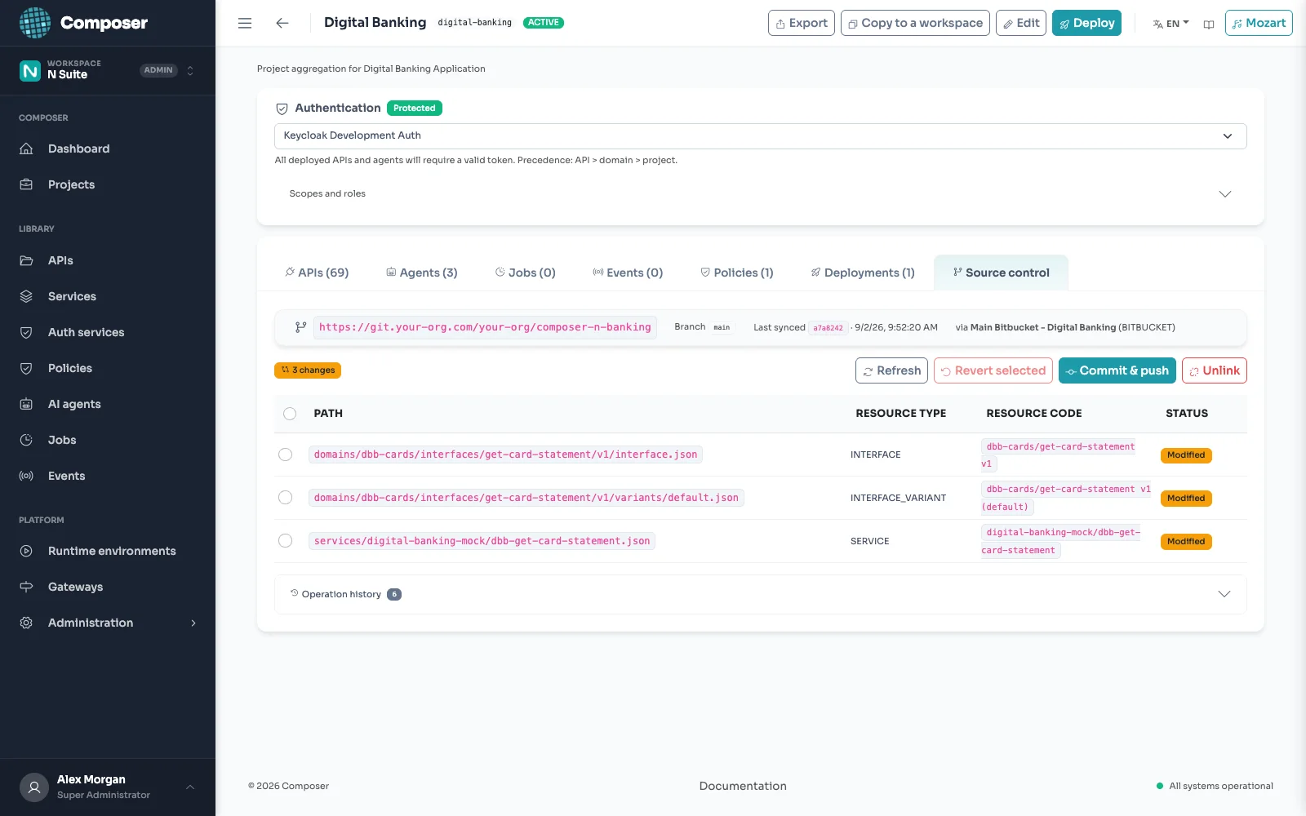1306x816 pixels.
Task: Select the interface.json change row checkbox
Action: point(285,455)
